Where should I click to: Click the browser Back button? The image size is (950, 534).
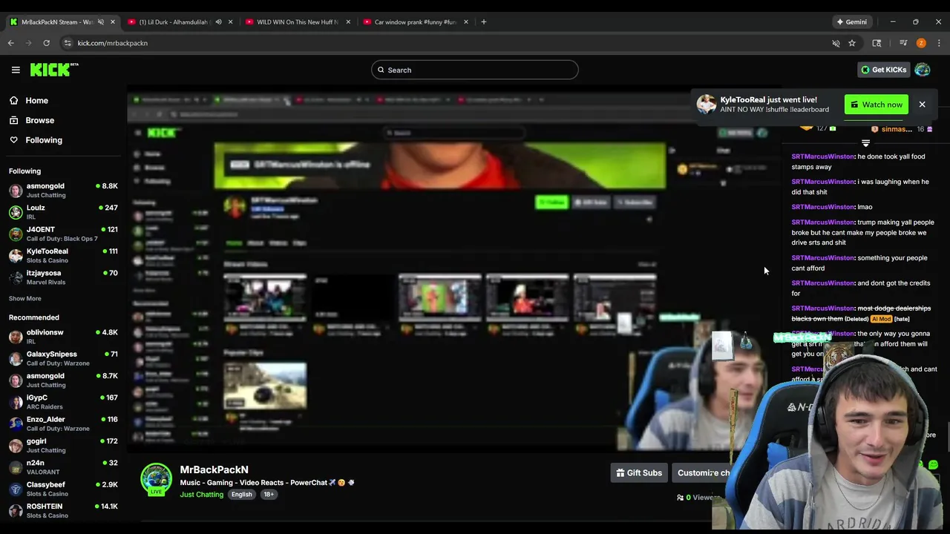coord(11,43)
